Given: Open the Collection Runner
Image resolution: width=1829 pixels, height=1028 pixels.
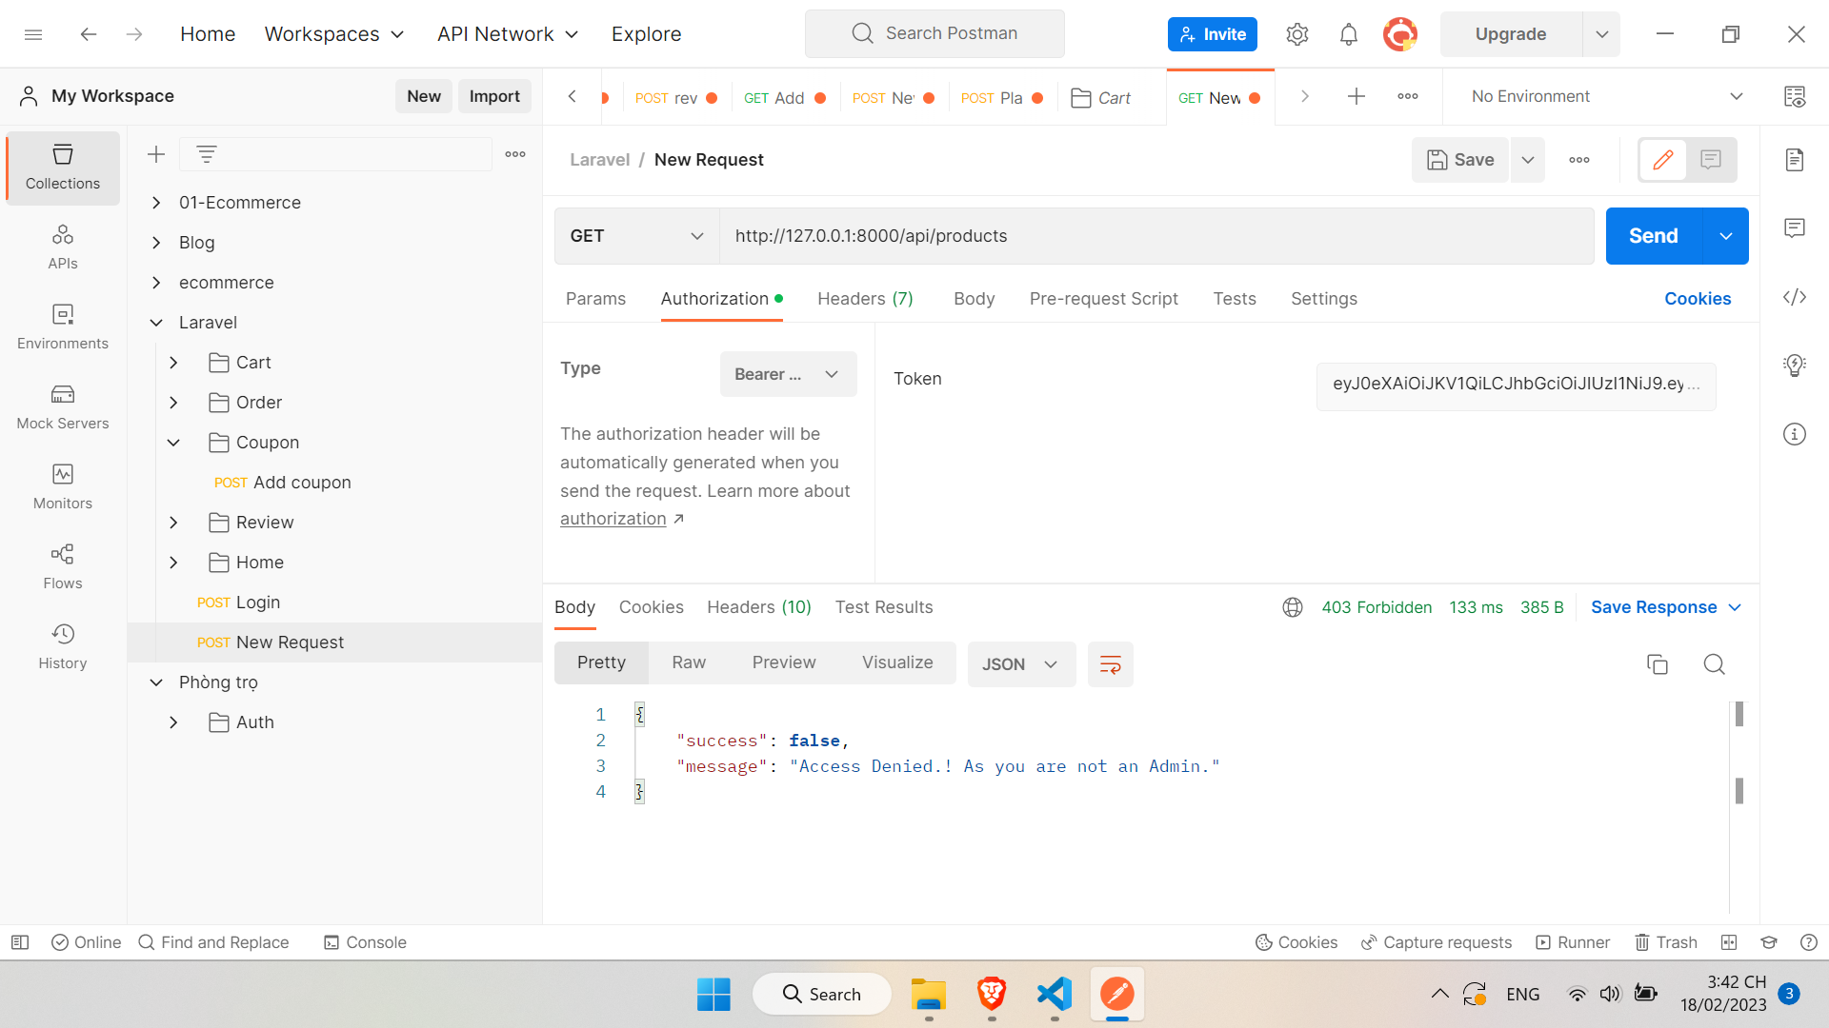Looking at the screenshot, I should [x=1573, y=942].
